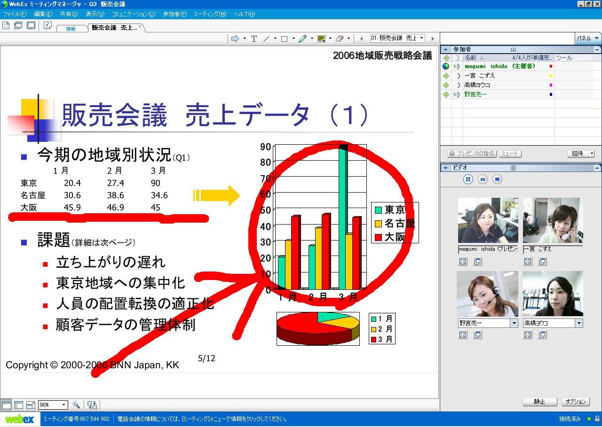The width and height of the screenshot is (602, 427).
Task: Switch video to single-pane layout
Action: (497, 179)
